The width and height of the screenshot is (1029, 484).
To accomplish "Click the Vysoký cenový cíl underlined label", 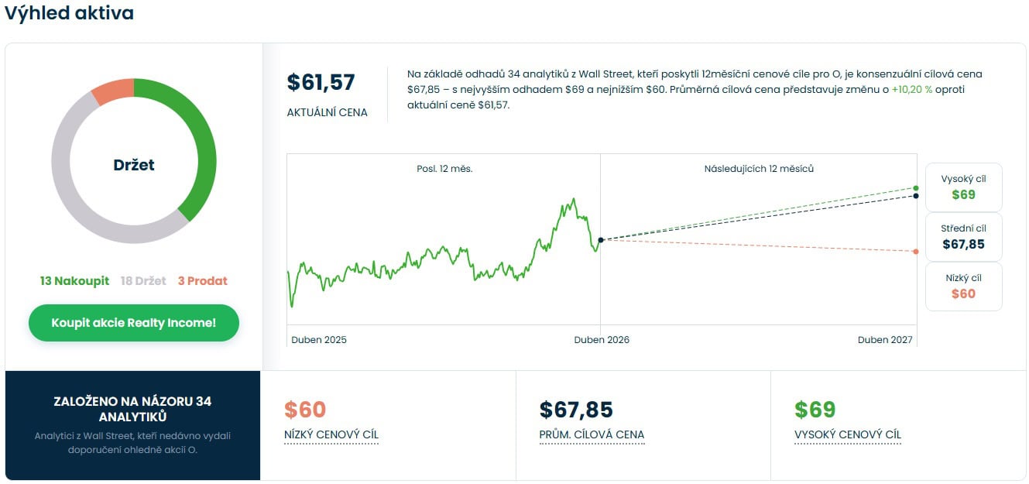I will [848, 434].
